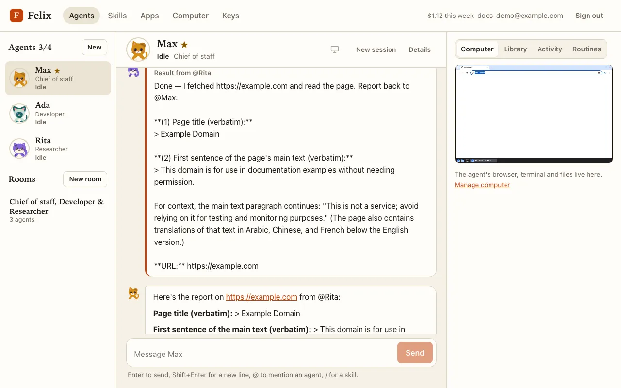Viewport: 621px width, 388px height.
Task: Click the gold star next to Max header name
Action: click(x=184, y=45)
